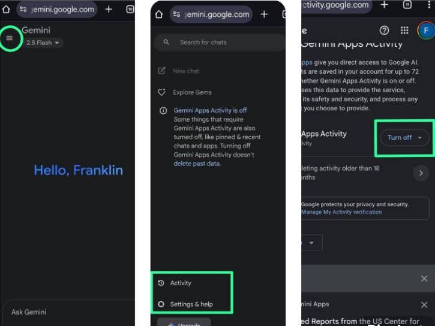Viewport: 435px width, 326px height.
Task: Open tab switcher in left phone browser
Action: [x=130, y=10]
